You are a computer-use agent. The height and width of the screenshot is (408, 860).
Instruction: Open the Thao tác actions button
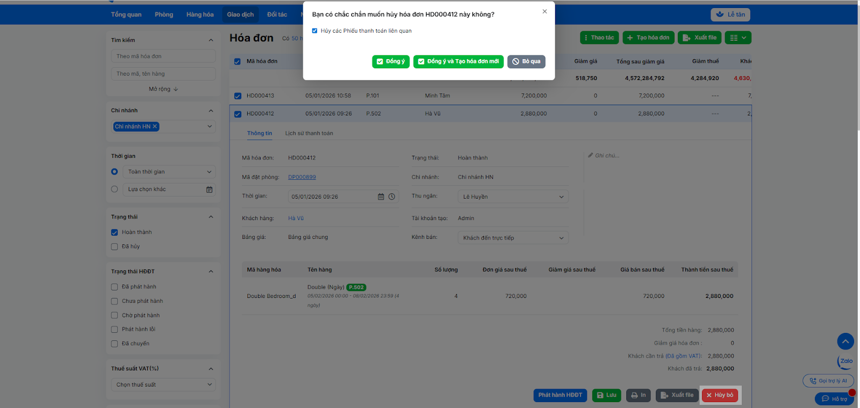[x=599, y=38]
